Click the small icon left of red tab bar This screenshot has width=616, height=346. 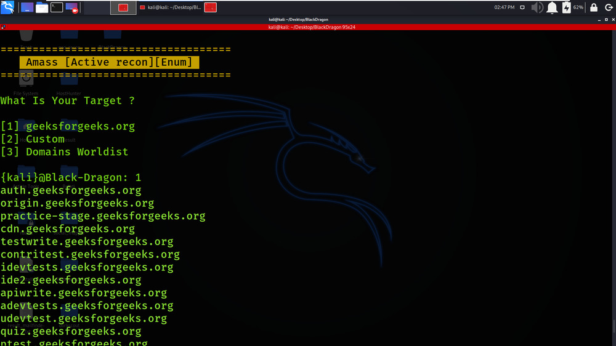3,27
